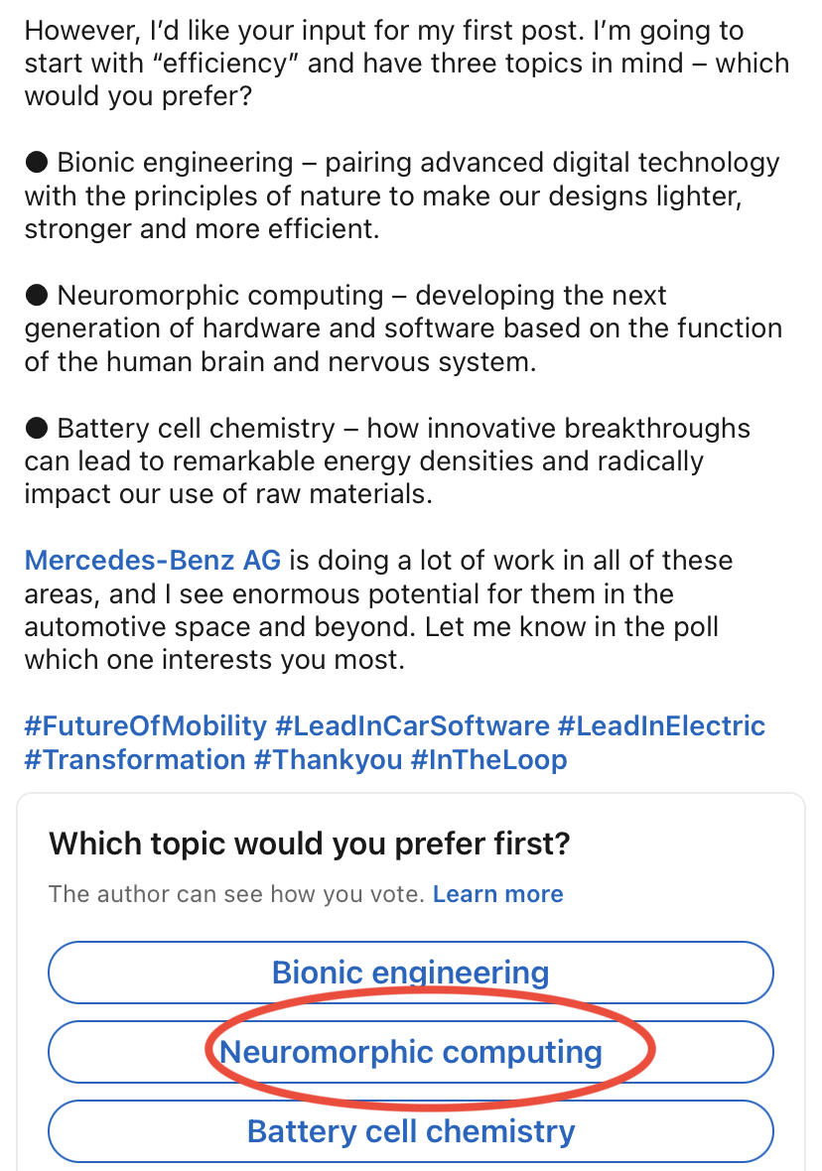Open the Mercedes-Benz AG company link
This screenshot has width=822, height=1171.
pos(152,560)
